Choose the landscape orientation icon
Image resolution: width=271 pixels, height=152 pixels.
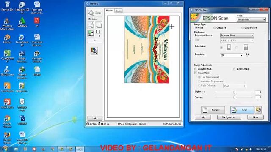[x=246, y=47]
